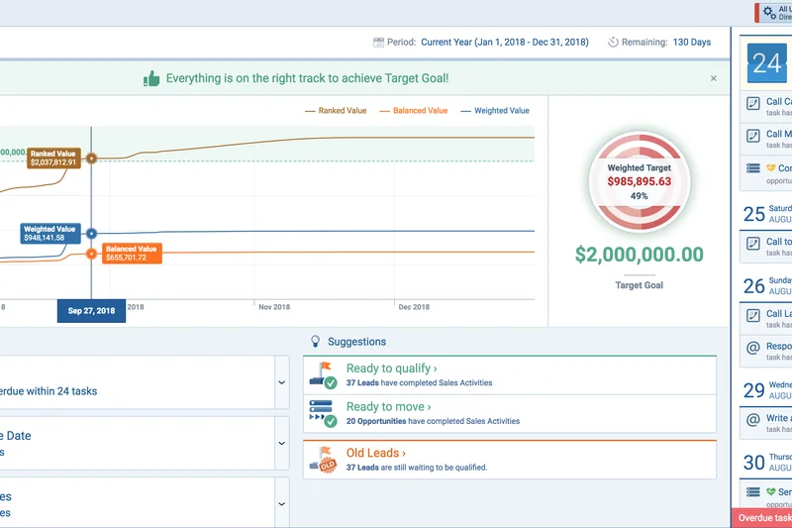Click the calendar icon beside Period
The image size is (792, 528).
click(x=378, y=43)
